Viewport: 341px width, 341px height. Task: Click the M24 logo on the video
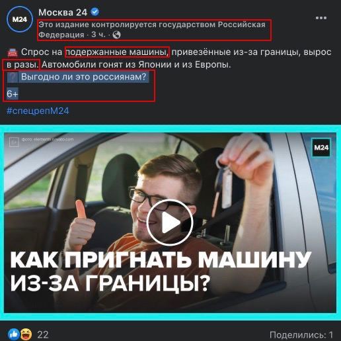pyautogui.click(x=321, y=147)
